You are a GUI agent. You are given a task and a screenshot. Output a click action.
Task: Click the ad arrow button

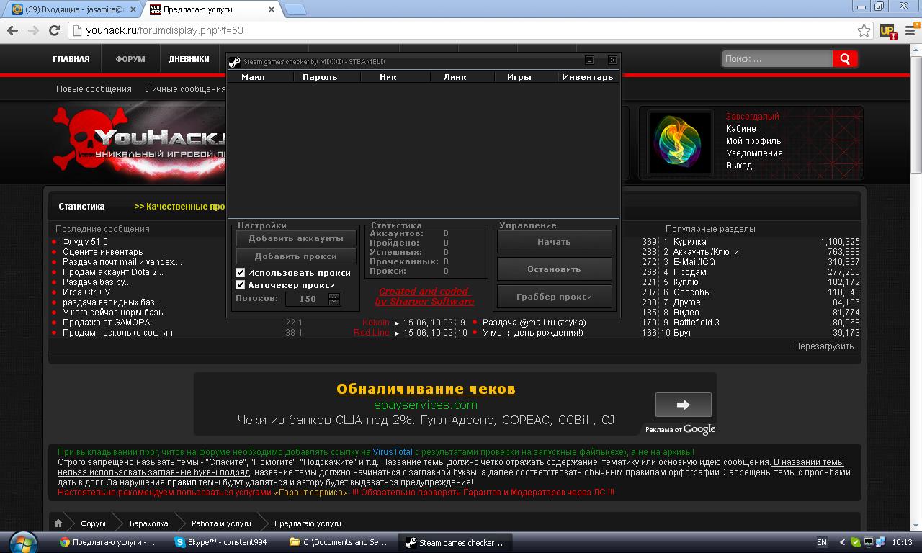(683, 405)
